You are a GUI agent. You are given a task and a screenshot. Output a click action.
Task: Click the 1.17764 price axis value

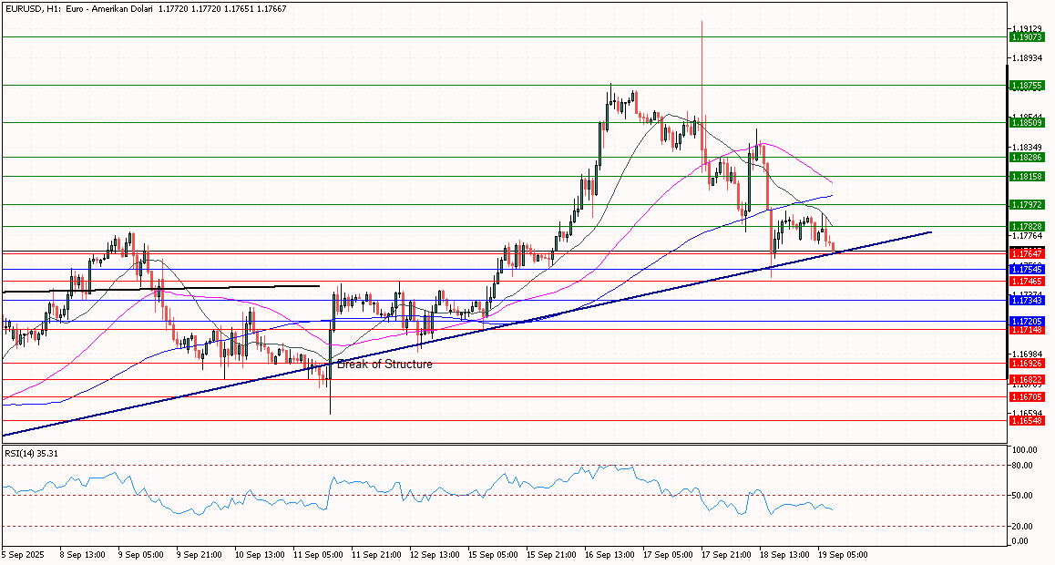1028,235
